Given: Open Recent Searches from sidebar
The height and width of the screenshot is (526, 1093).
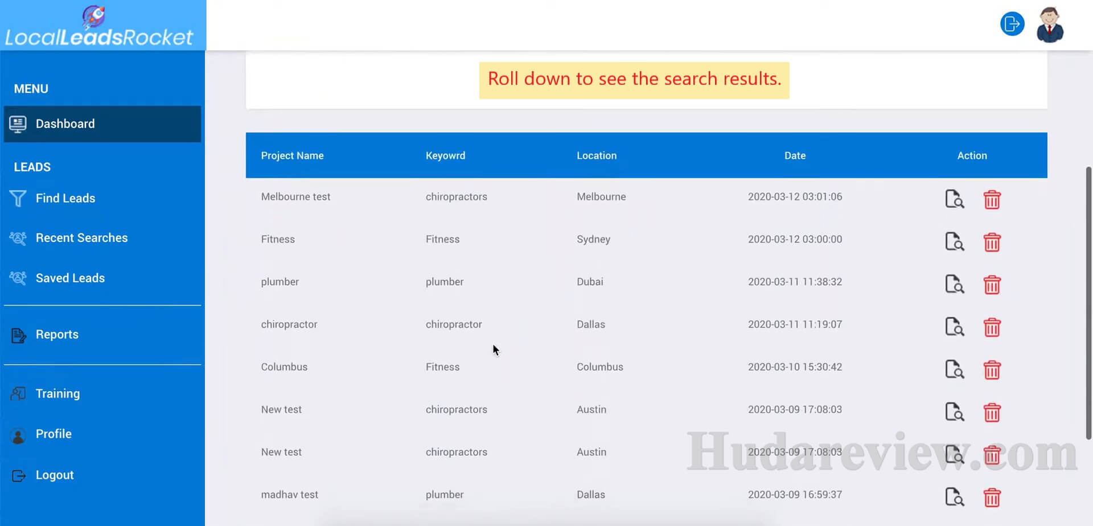Looking at the screenshot, I should click(81, 238).
